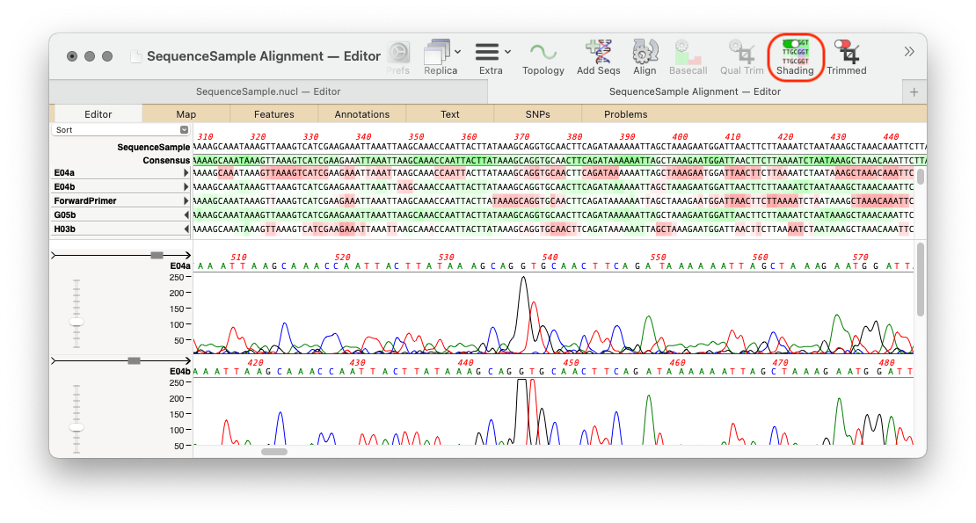Switch to the Map tab
The width and height of the screenshot is (976, 523).
pyautogui.click(x=186, y=114)
